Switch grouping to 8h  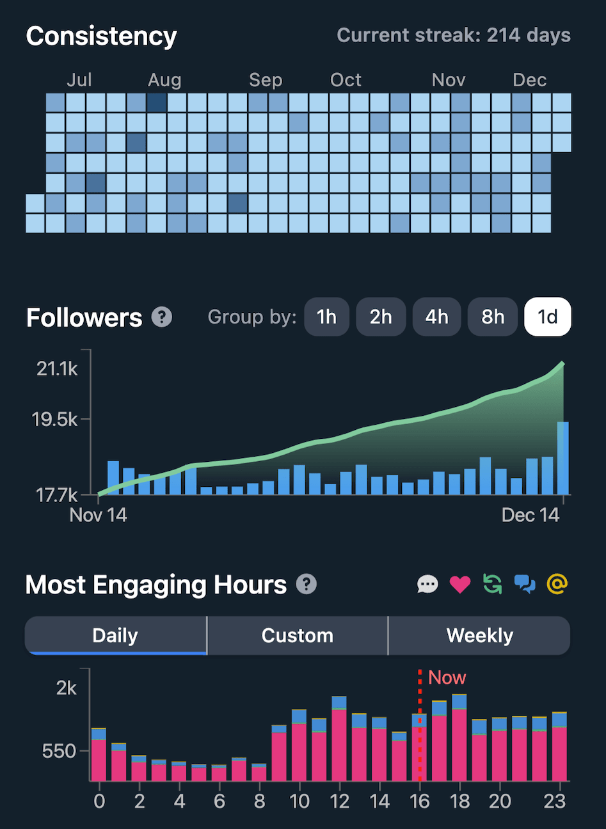point(492,317)
